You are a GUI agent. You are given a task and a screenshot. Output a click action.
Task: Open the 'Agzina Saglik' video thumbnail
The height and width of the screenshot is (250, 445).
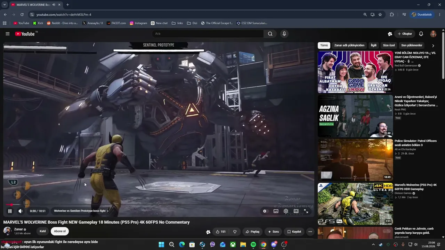click(x=355, y=116)
